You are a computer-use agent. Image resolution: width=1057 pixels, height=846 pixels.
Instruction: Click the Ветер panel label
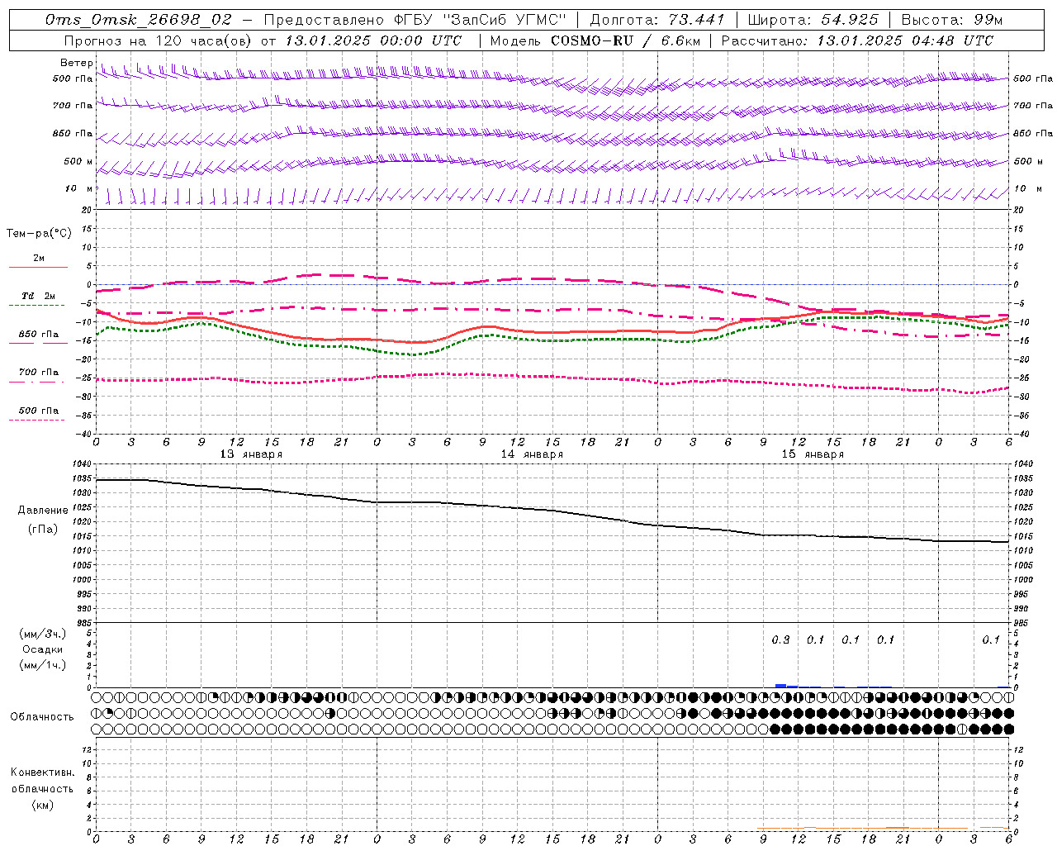point(76,63)
